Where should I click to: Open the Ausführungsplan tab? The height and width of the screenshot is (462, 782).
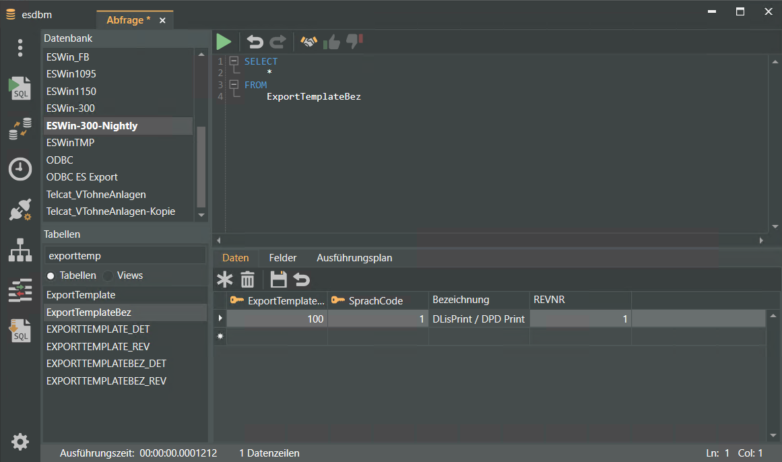[x=354, y=258]
